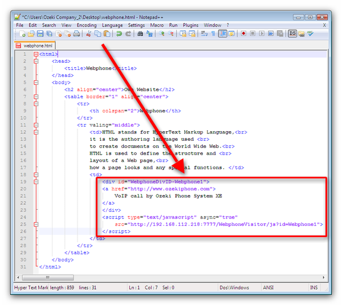
Task: Copy selection using the toolbar Copy icon
Action: point(97,34)
